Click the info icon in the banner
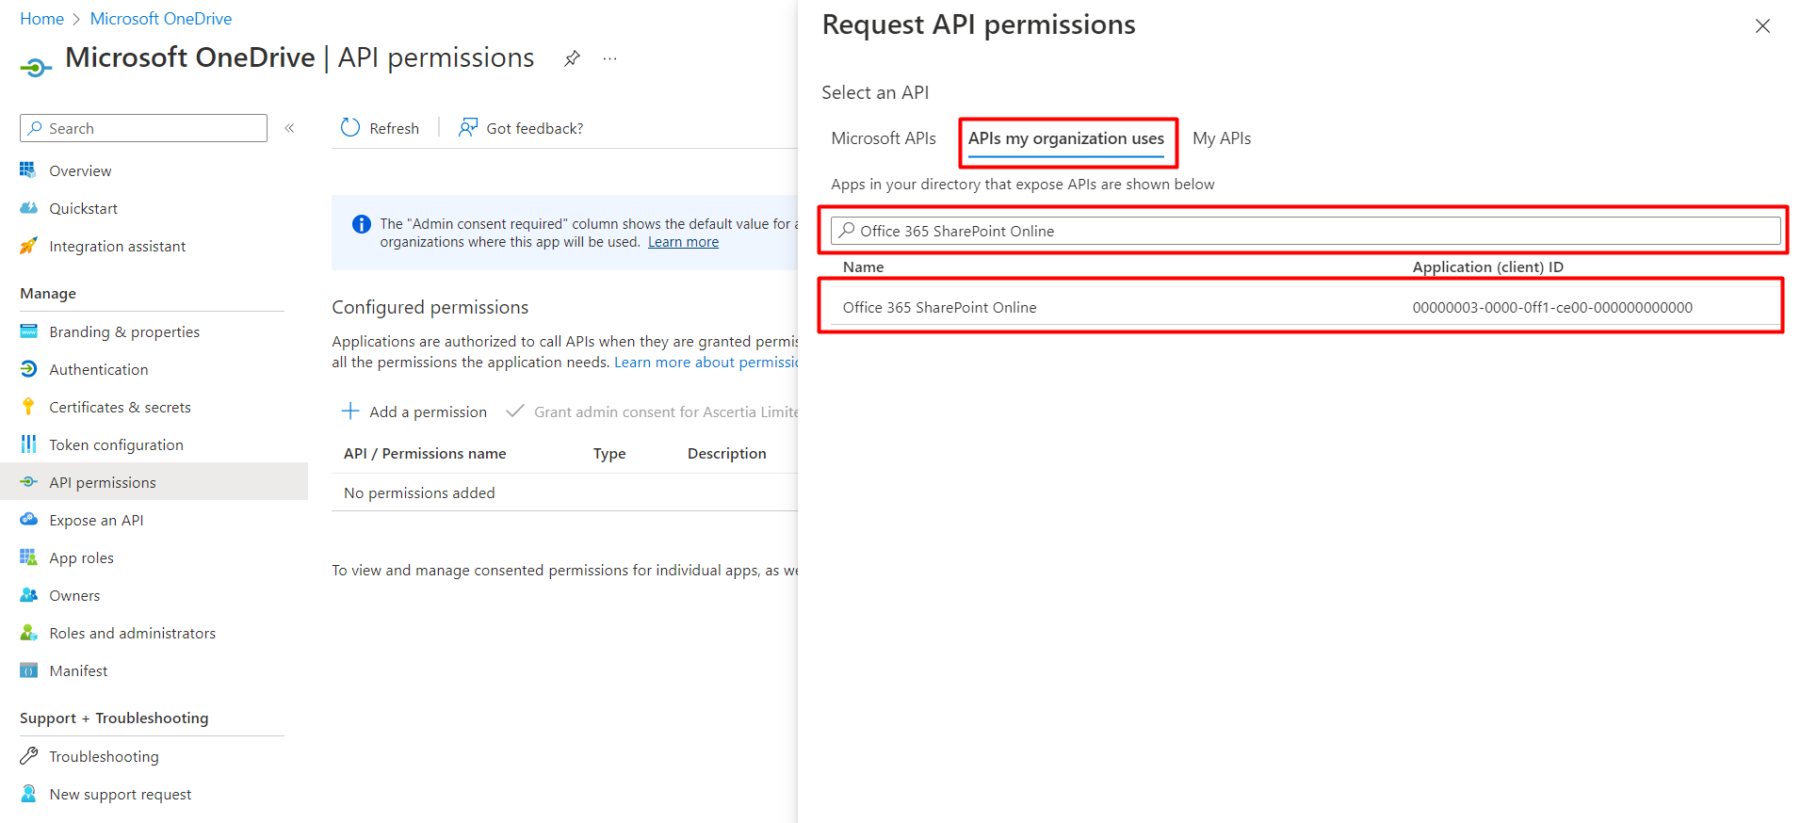This screenshot has height=823, width=1801. (x=361, y=224)
